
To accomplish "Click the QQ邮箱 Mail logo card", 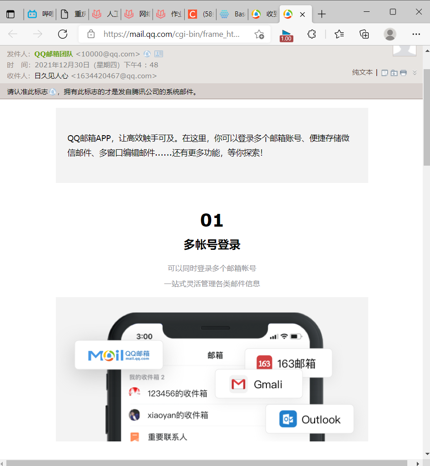I will click(x=119, y=355).
